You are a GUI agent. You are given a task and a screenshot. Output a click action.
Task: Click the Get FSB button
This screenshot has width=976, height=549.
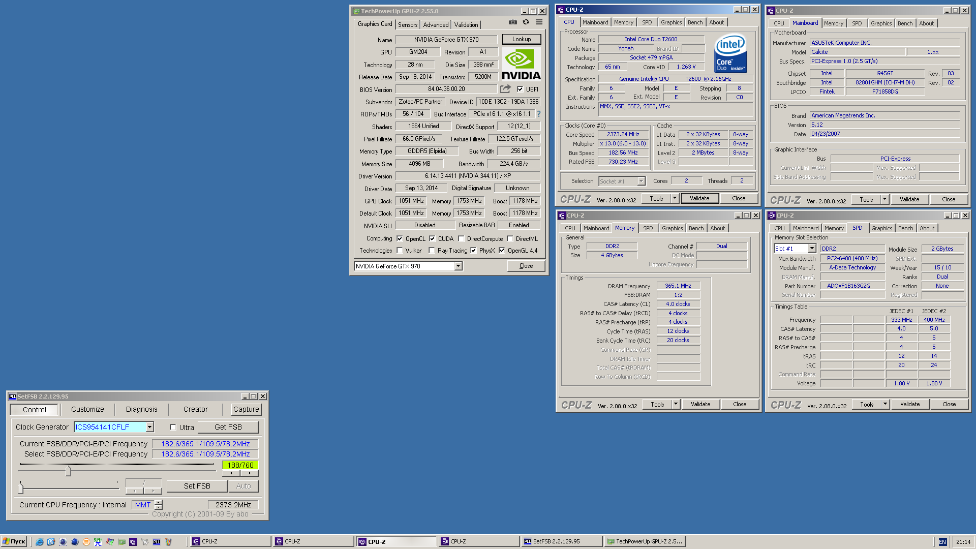(x=228, y=427)
